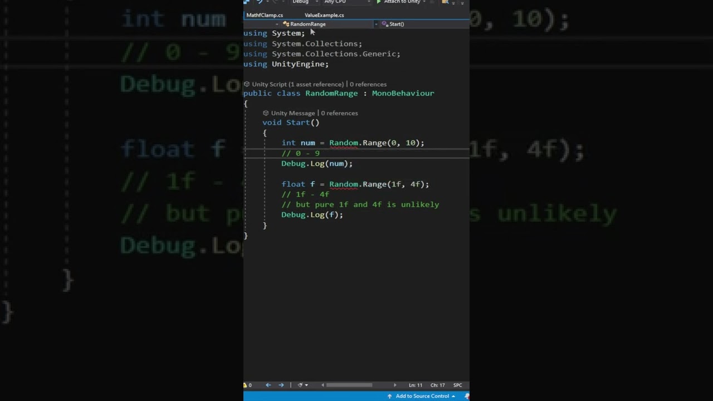Open the code cleanup dropdown arrow
The image size is (713, 401).
(306, 385)
